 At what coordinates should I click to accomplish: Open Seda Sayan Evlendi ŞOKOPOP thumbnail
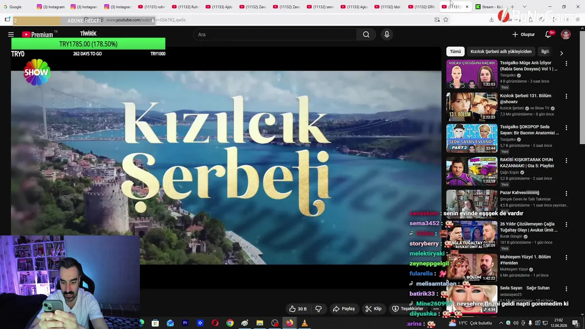[x=472, y=138]
